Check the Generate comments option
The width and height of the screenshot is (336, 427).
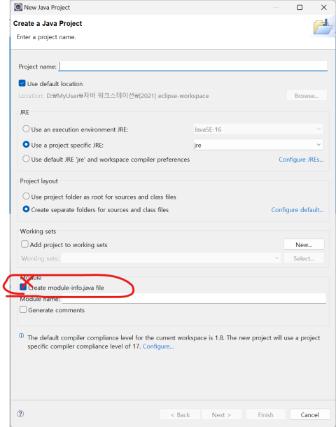(23, 309)
